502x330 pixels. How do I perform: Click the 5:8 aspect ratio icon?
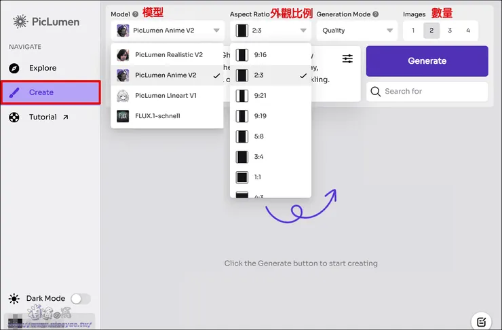(x=242, y=136)
